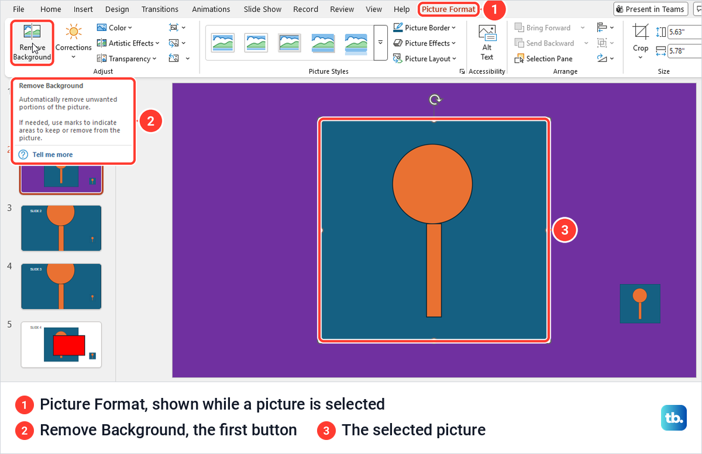Apply the third picture style thumbnail
This screenshot has height=454, width=702.
click(x=290, y=43)
